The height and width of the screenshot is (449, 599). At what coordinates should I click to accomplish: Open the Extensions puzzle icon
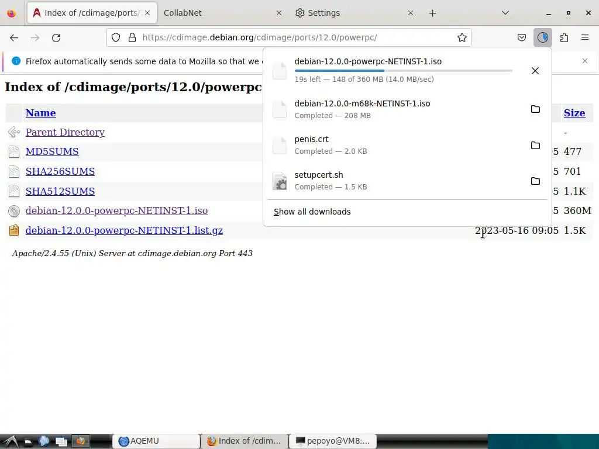point(564,37)
